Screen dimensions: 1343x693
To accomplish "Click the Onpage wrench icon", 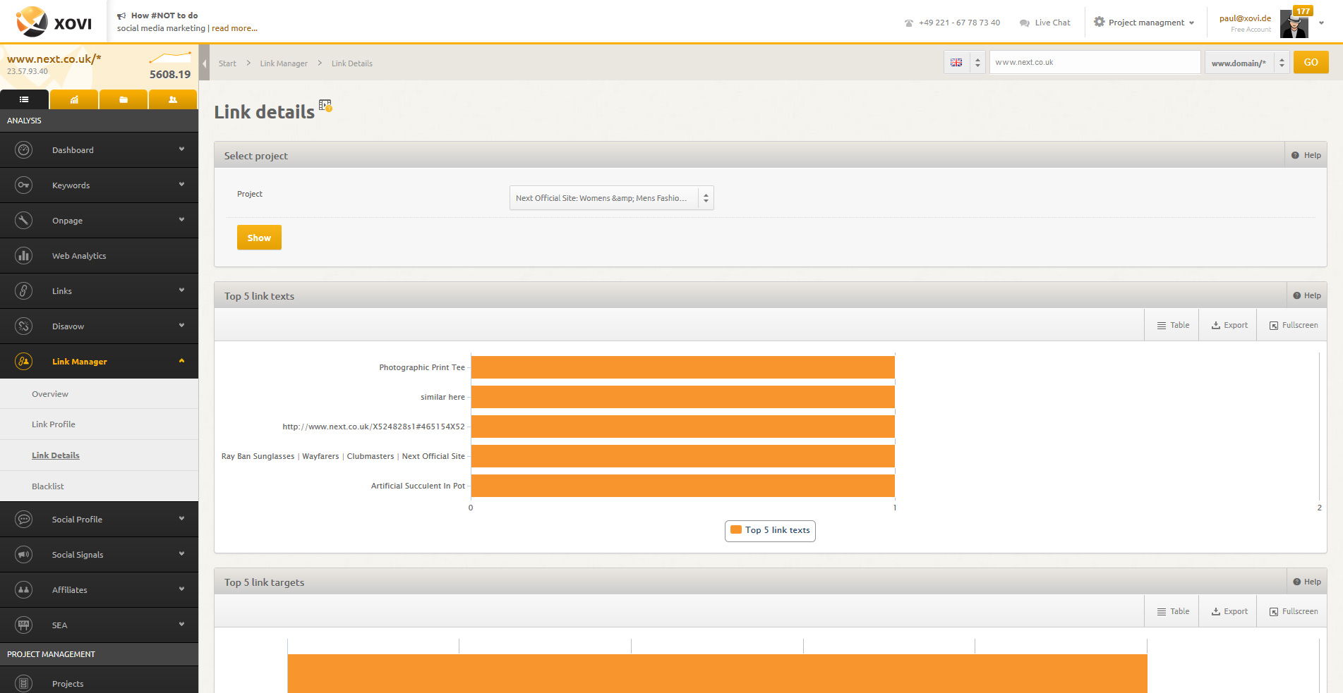I will tap(24, 221).
